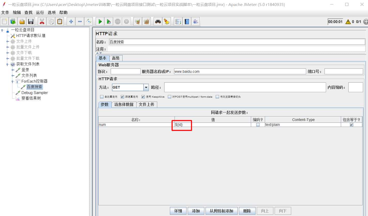Screen dimensions: 368x216
Task: Click the pipette icon beside 登录
Action: coord(18,70)
